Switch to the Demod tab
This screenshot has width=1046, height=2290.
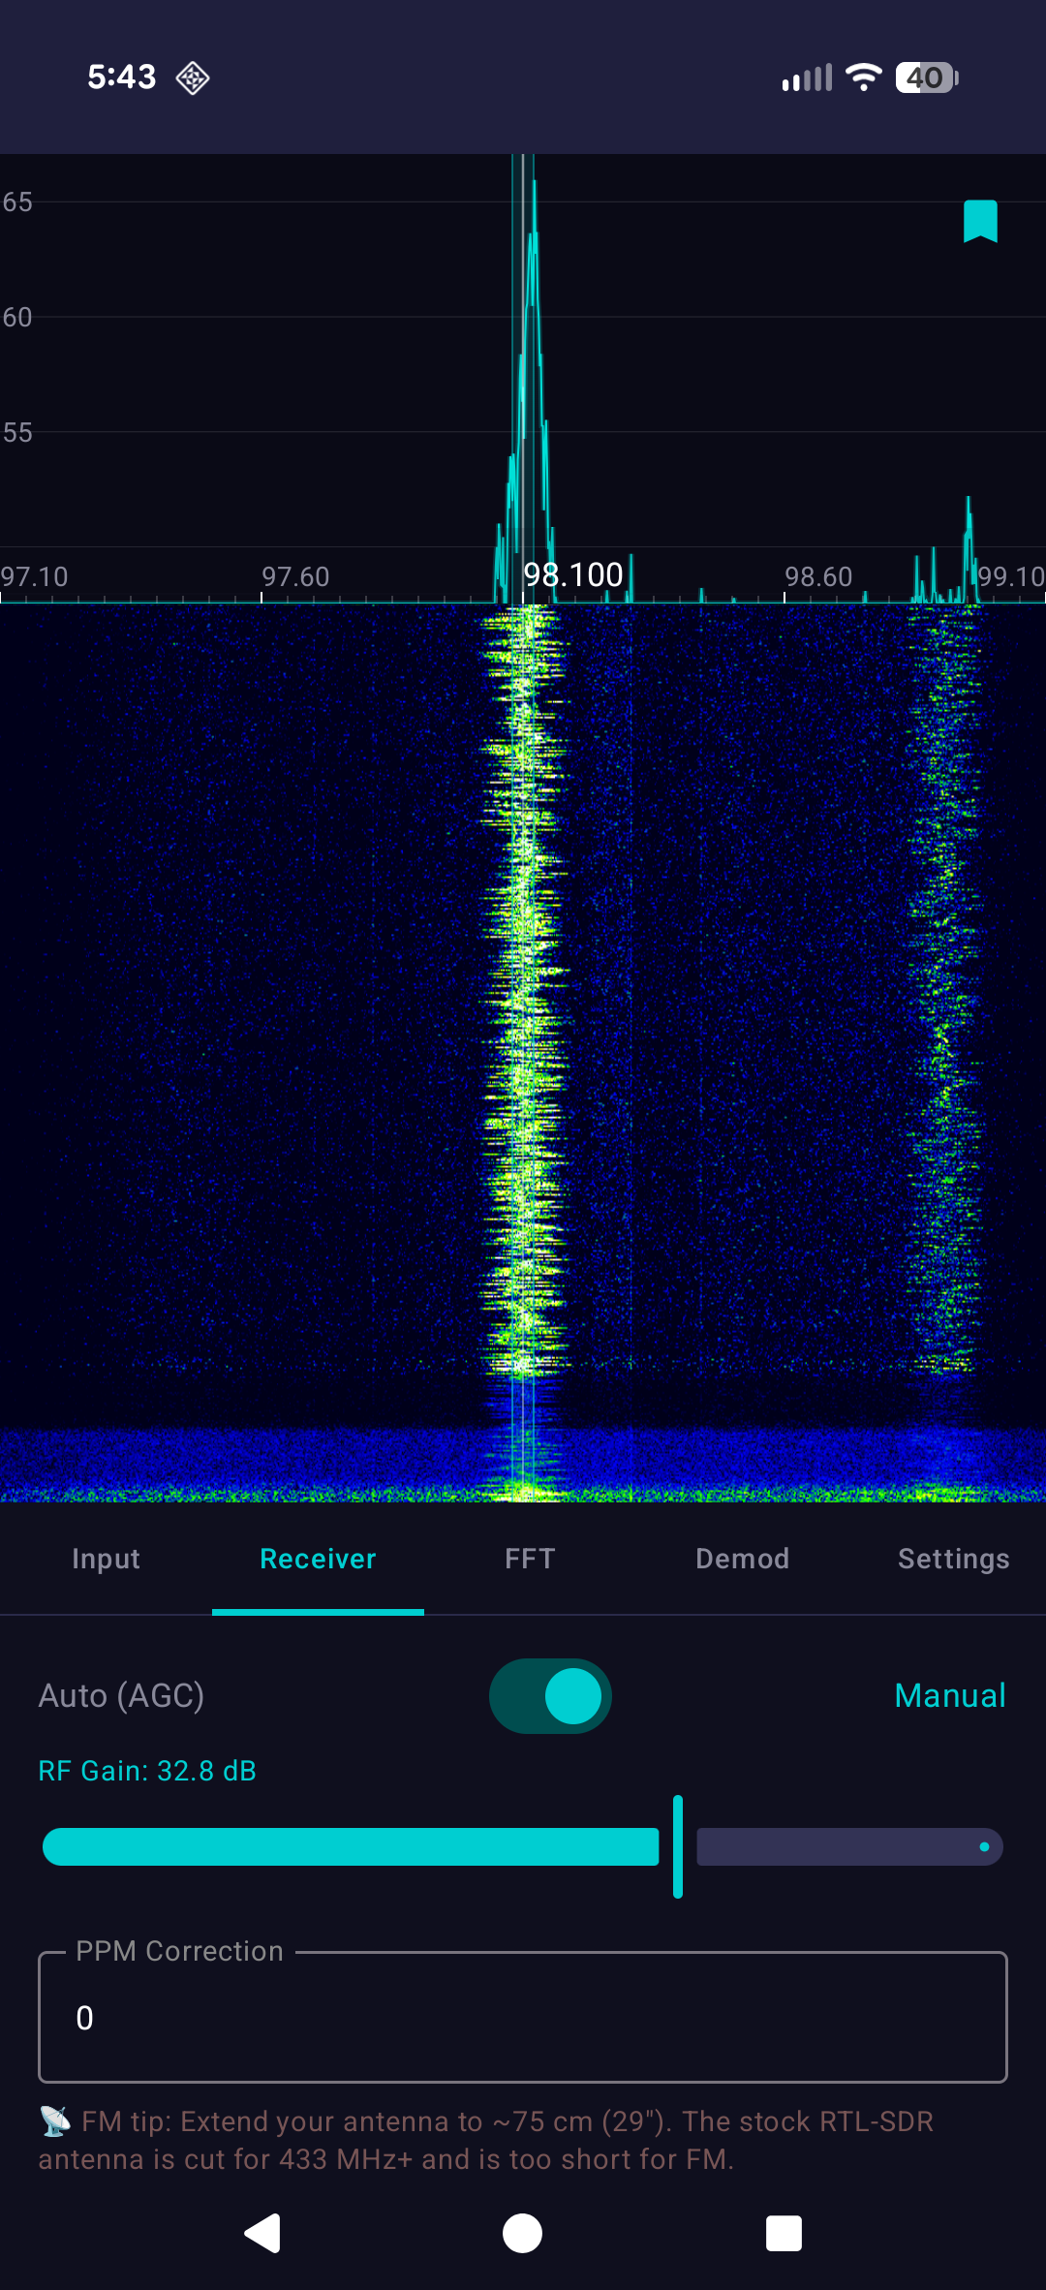(742, 1559)
